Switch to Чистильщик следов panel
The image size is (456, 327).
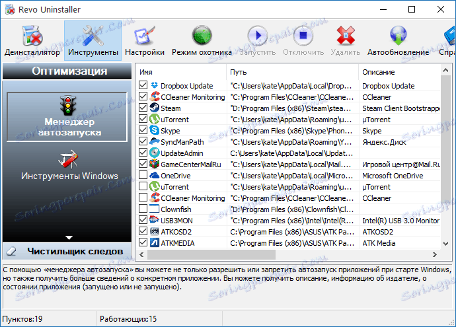[x=67, y=251]
